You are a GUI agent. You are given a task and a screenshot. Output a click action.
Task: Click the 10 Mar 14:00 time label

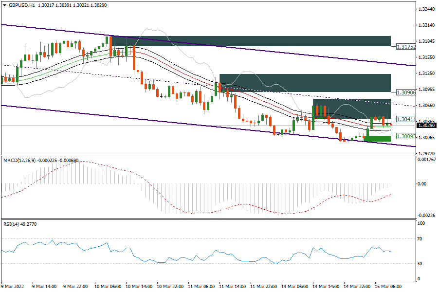[x=139, y=287]
